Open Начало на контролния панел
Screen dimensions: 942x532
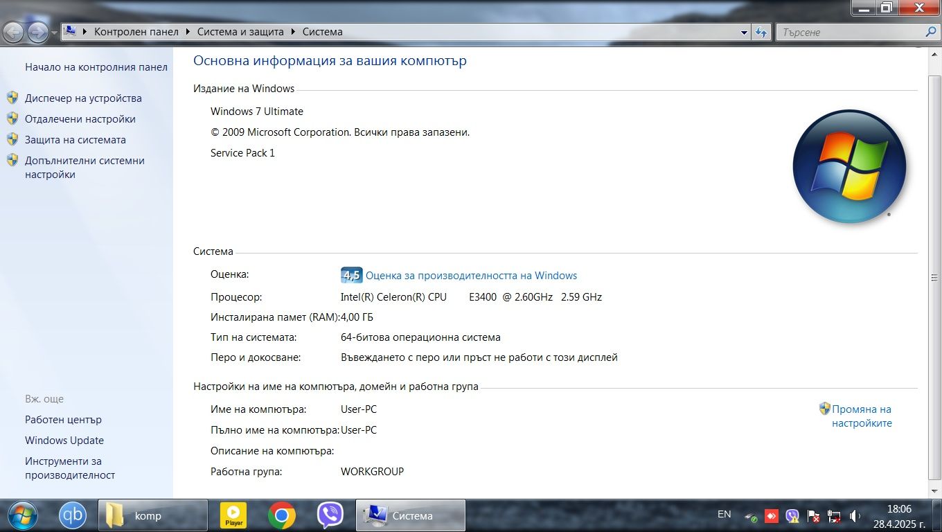pyautogui.click(x=96, y=67)
